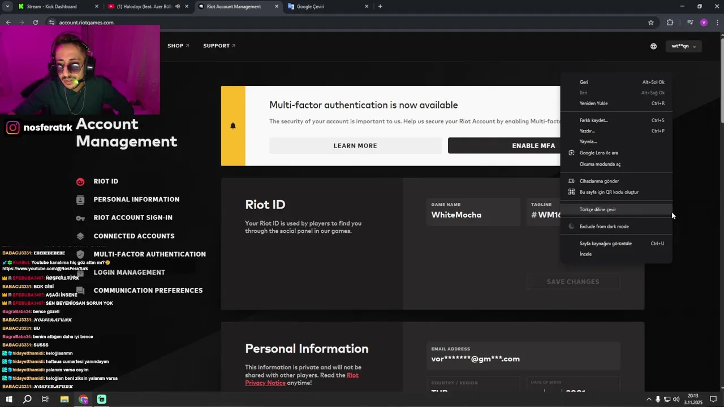
Task: Click the notification bell in MFA banner
Action: point(233,125)
